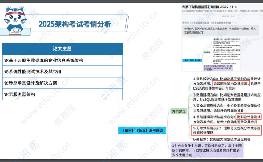Select the heading 2025架构考试考情分析
The width and height of the screenshot is (263, 162).
click(x=75, y=24)
